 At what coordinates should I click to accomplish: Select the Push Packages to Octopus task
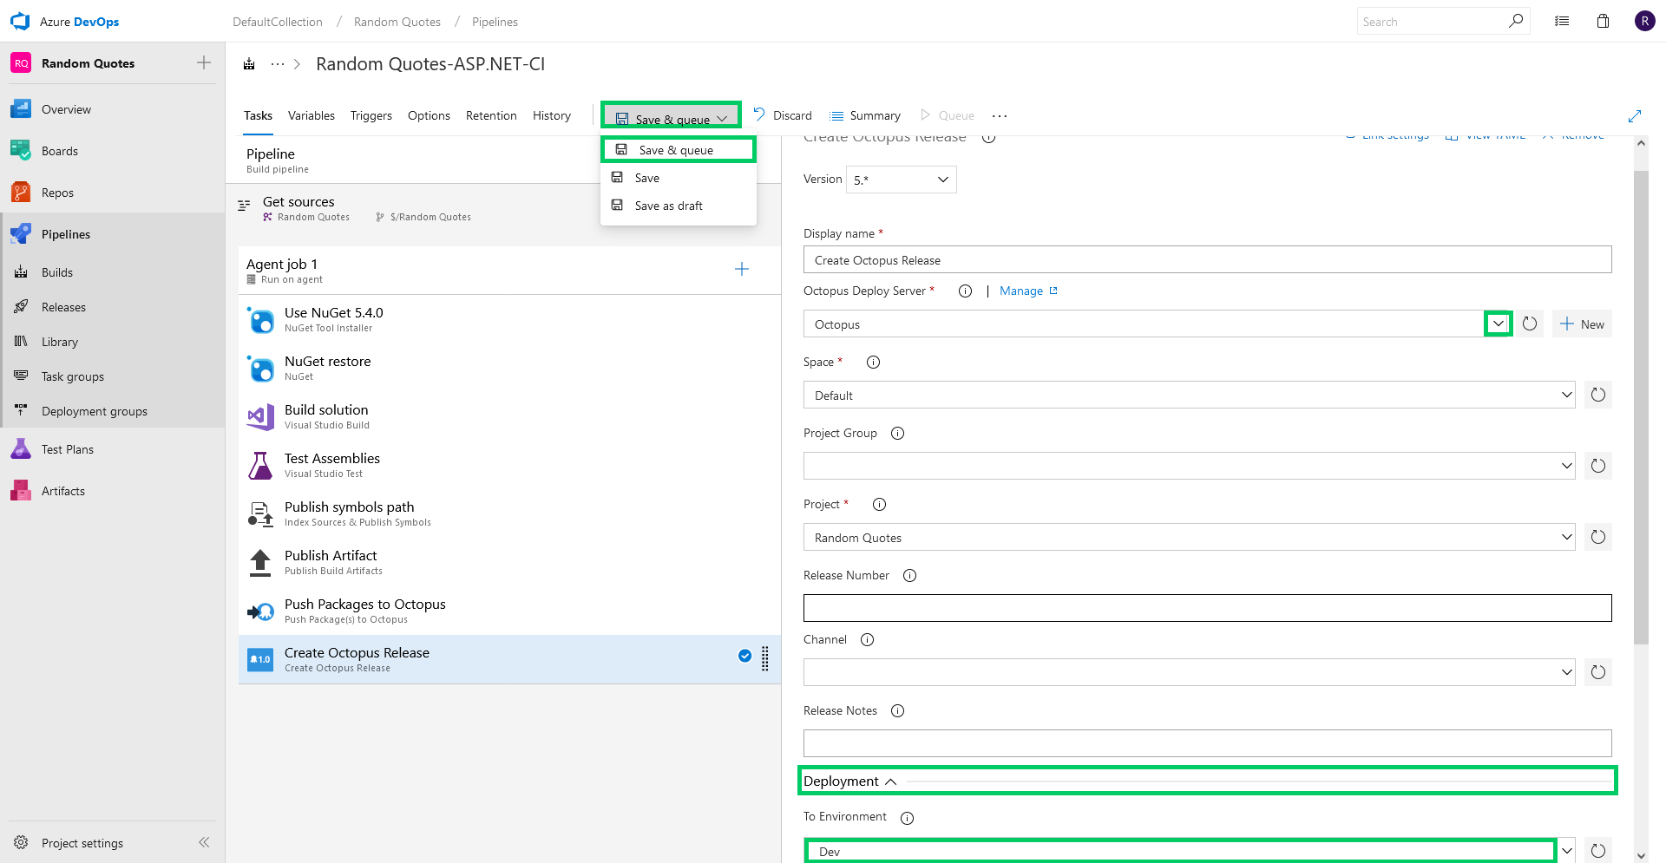click(509, 611)
